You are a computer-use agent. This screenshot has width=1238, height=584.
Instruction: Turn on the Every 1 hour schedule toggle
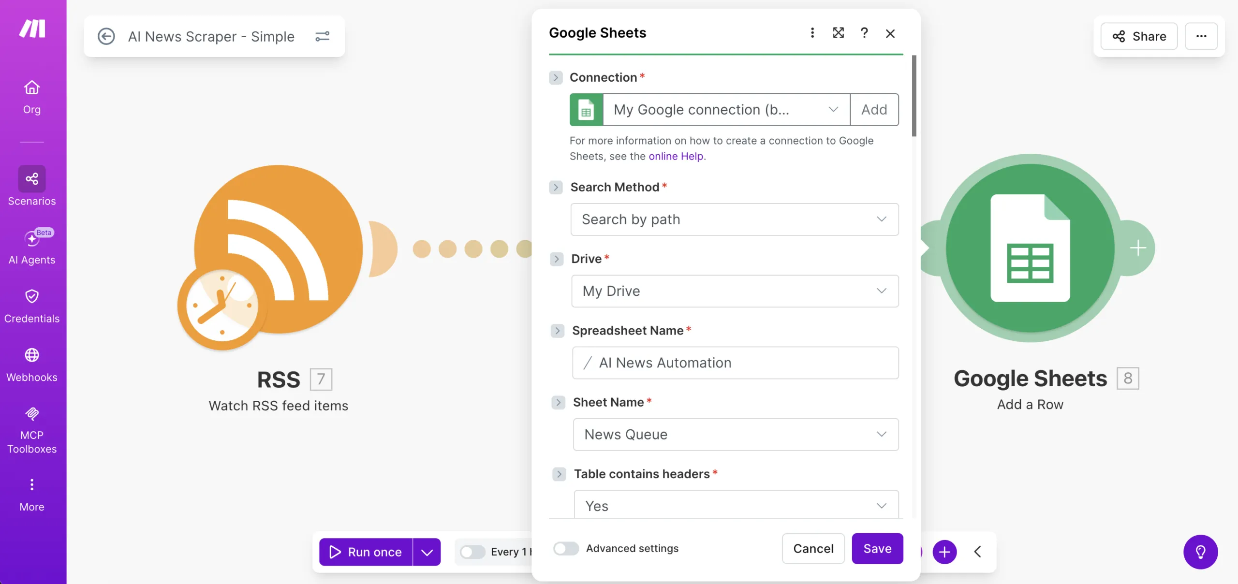pos(472,552)
